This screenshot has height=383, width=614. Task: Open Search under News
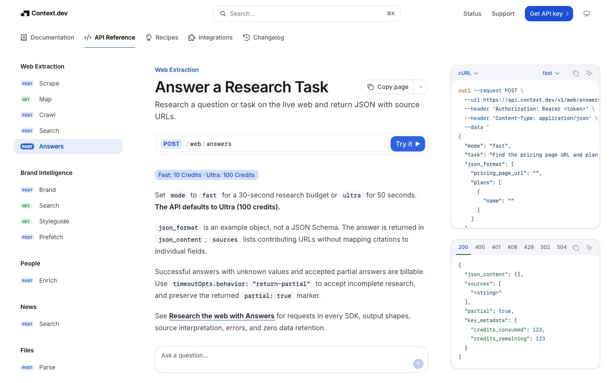(68, 324)
